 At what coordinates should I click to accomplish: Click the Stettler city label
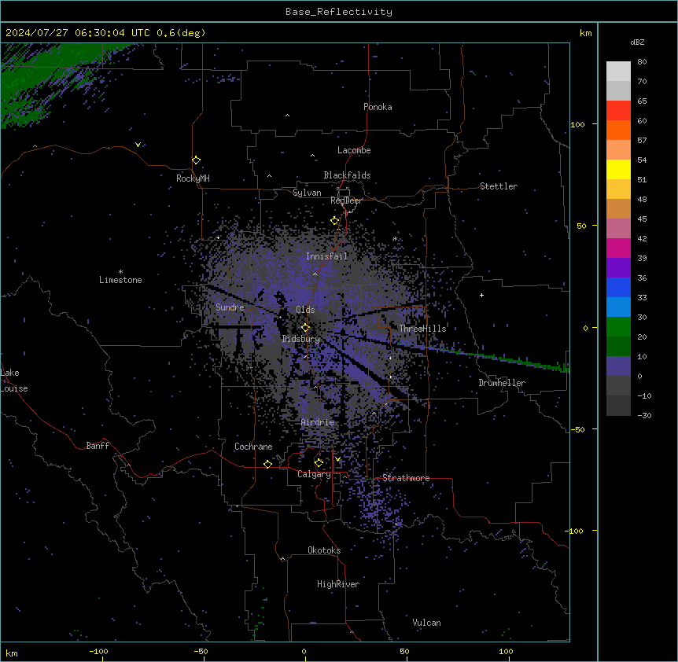pos(499,186)
